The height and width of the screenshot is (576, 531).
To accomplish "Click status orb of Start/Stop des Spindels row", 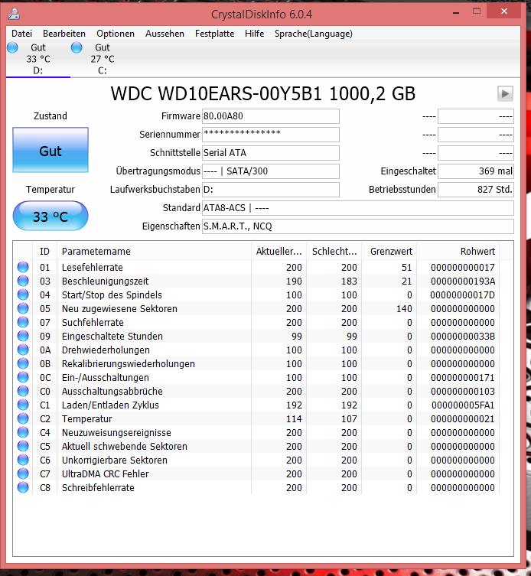I will click(x=23, y=295).
